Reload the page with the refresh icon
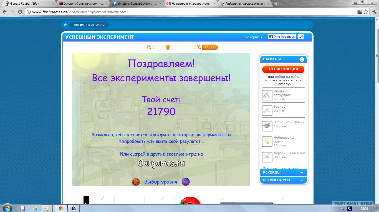Screen dimensions: 379x212 [x=20, y=12]
